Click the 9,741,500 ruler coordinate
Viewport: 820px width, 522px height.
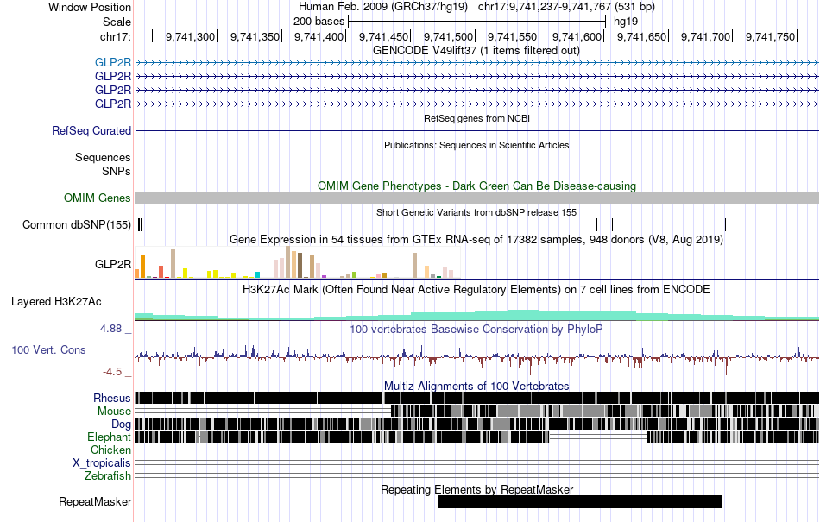click(x=448, y=36)
